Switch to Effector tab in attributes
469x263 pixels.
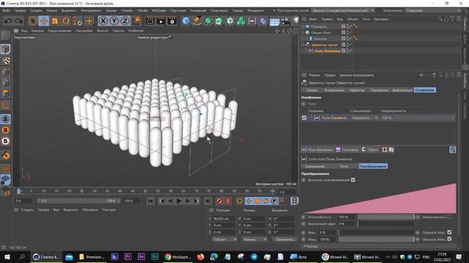[357, 90]
